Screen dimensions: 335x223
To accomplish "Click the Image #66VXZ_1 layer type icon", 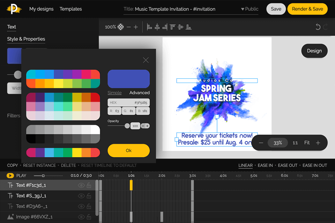I will (10, 217).
